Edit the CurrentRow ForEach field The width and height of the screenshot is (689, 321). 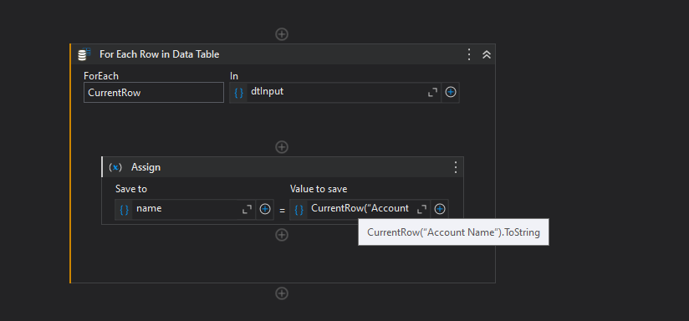(x=154, y=92)
